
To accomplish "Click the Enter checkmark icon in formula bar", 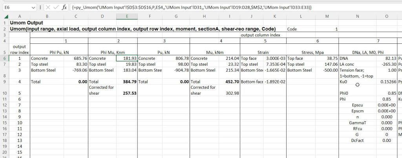I will click(55, 7).
